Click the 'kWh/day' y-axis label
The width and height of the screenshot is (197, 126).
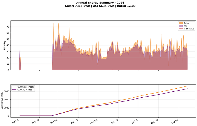pos(5,45)
